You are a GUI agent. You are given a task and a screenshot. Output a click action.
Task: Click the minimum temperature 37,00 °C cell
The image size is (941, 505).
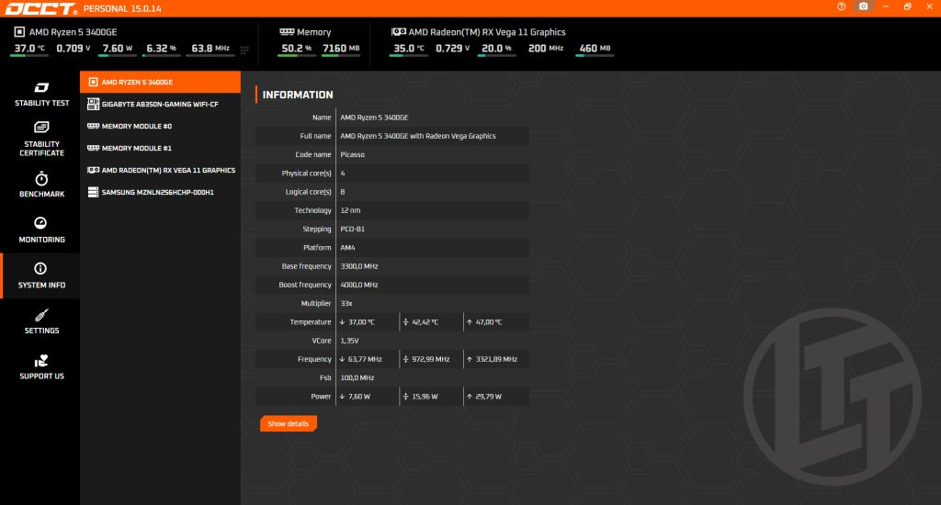pos(368,322)
